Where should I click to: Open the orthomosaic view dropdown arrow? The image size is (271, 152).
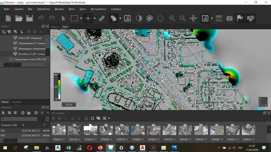(x=212, y=18)
